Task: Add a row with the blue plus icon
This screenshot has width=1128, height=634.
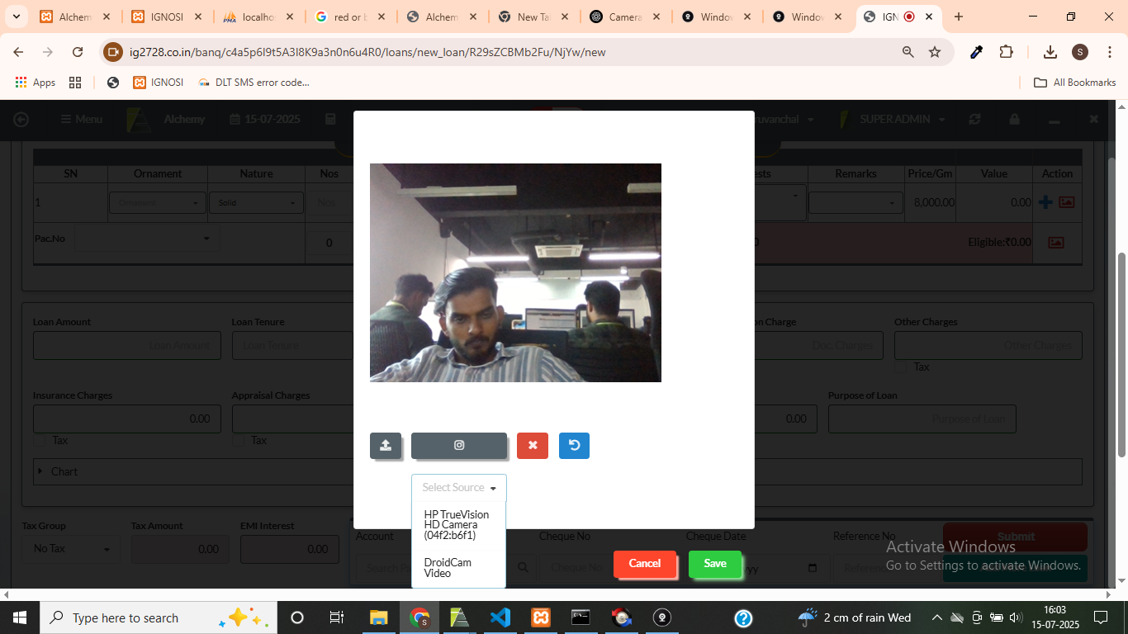Action: click(x=1045, y=202)
